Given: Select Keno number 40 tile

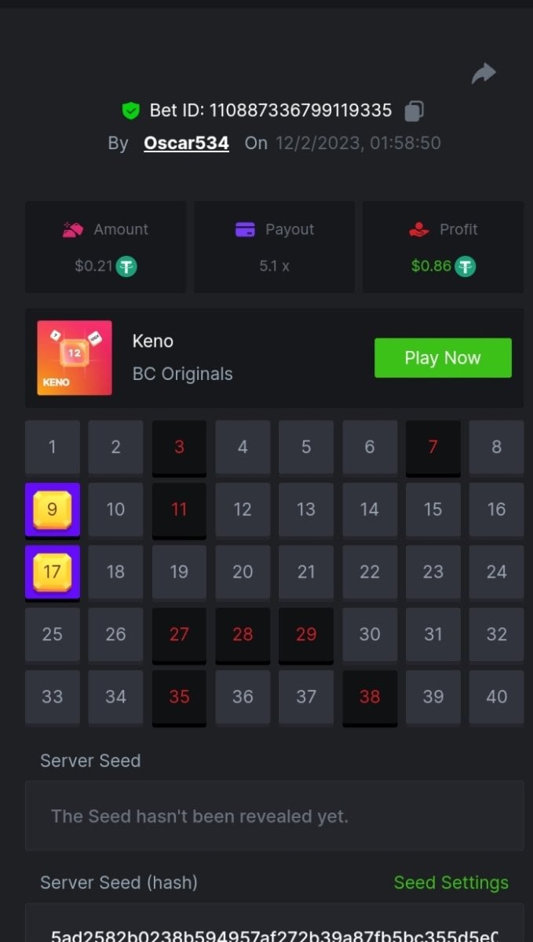Looking at the screenshot, I should click(496, 697).
